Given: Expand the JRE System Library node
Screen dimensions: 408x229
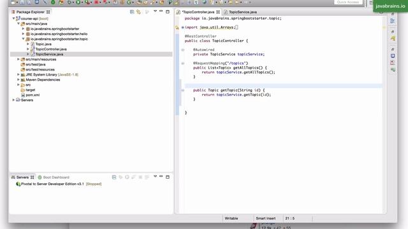Looking at the screenshot, I should coord(18,74).
